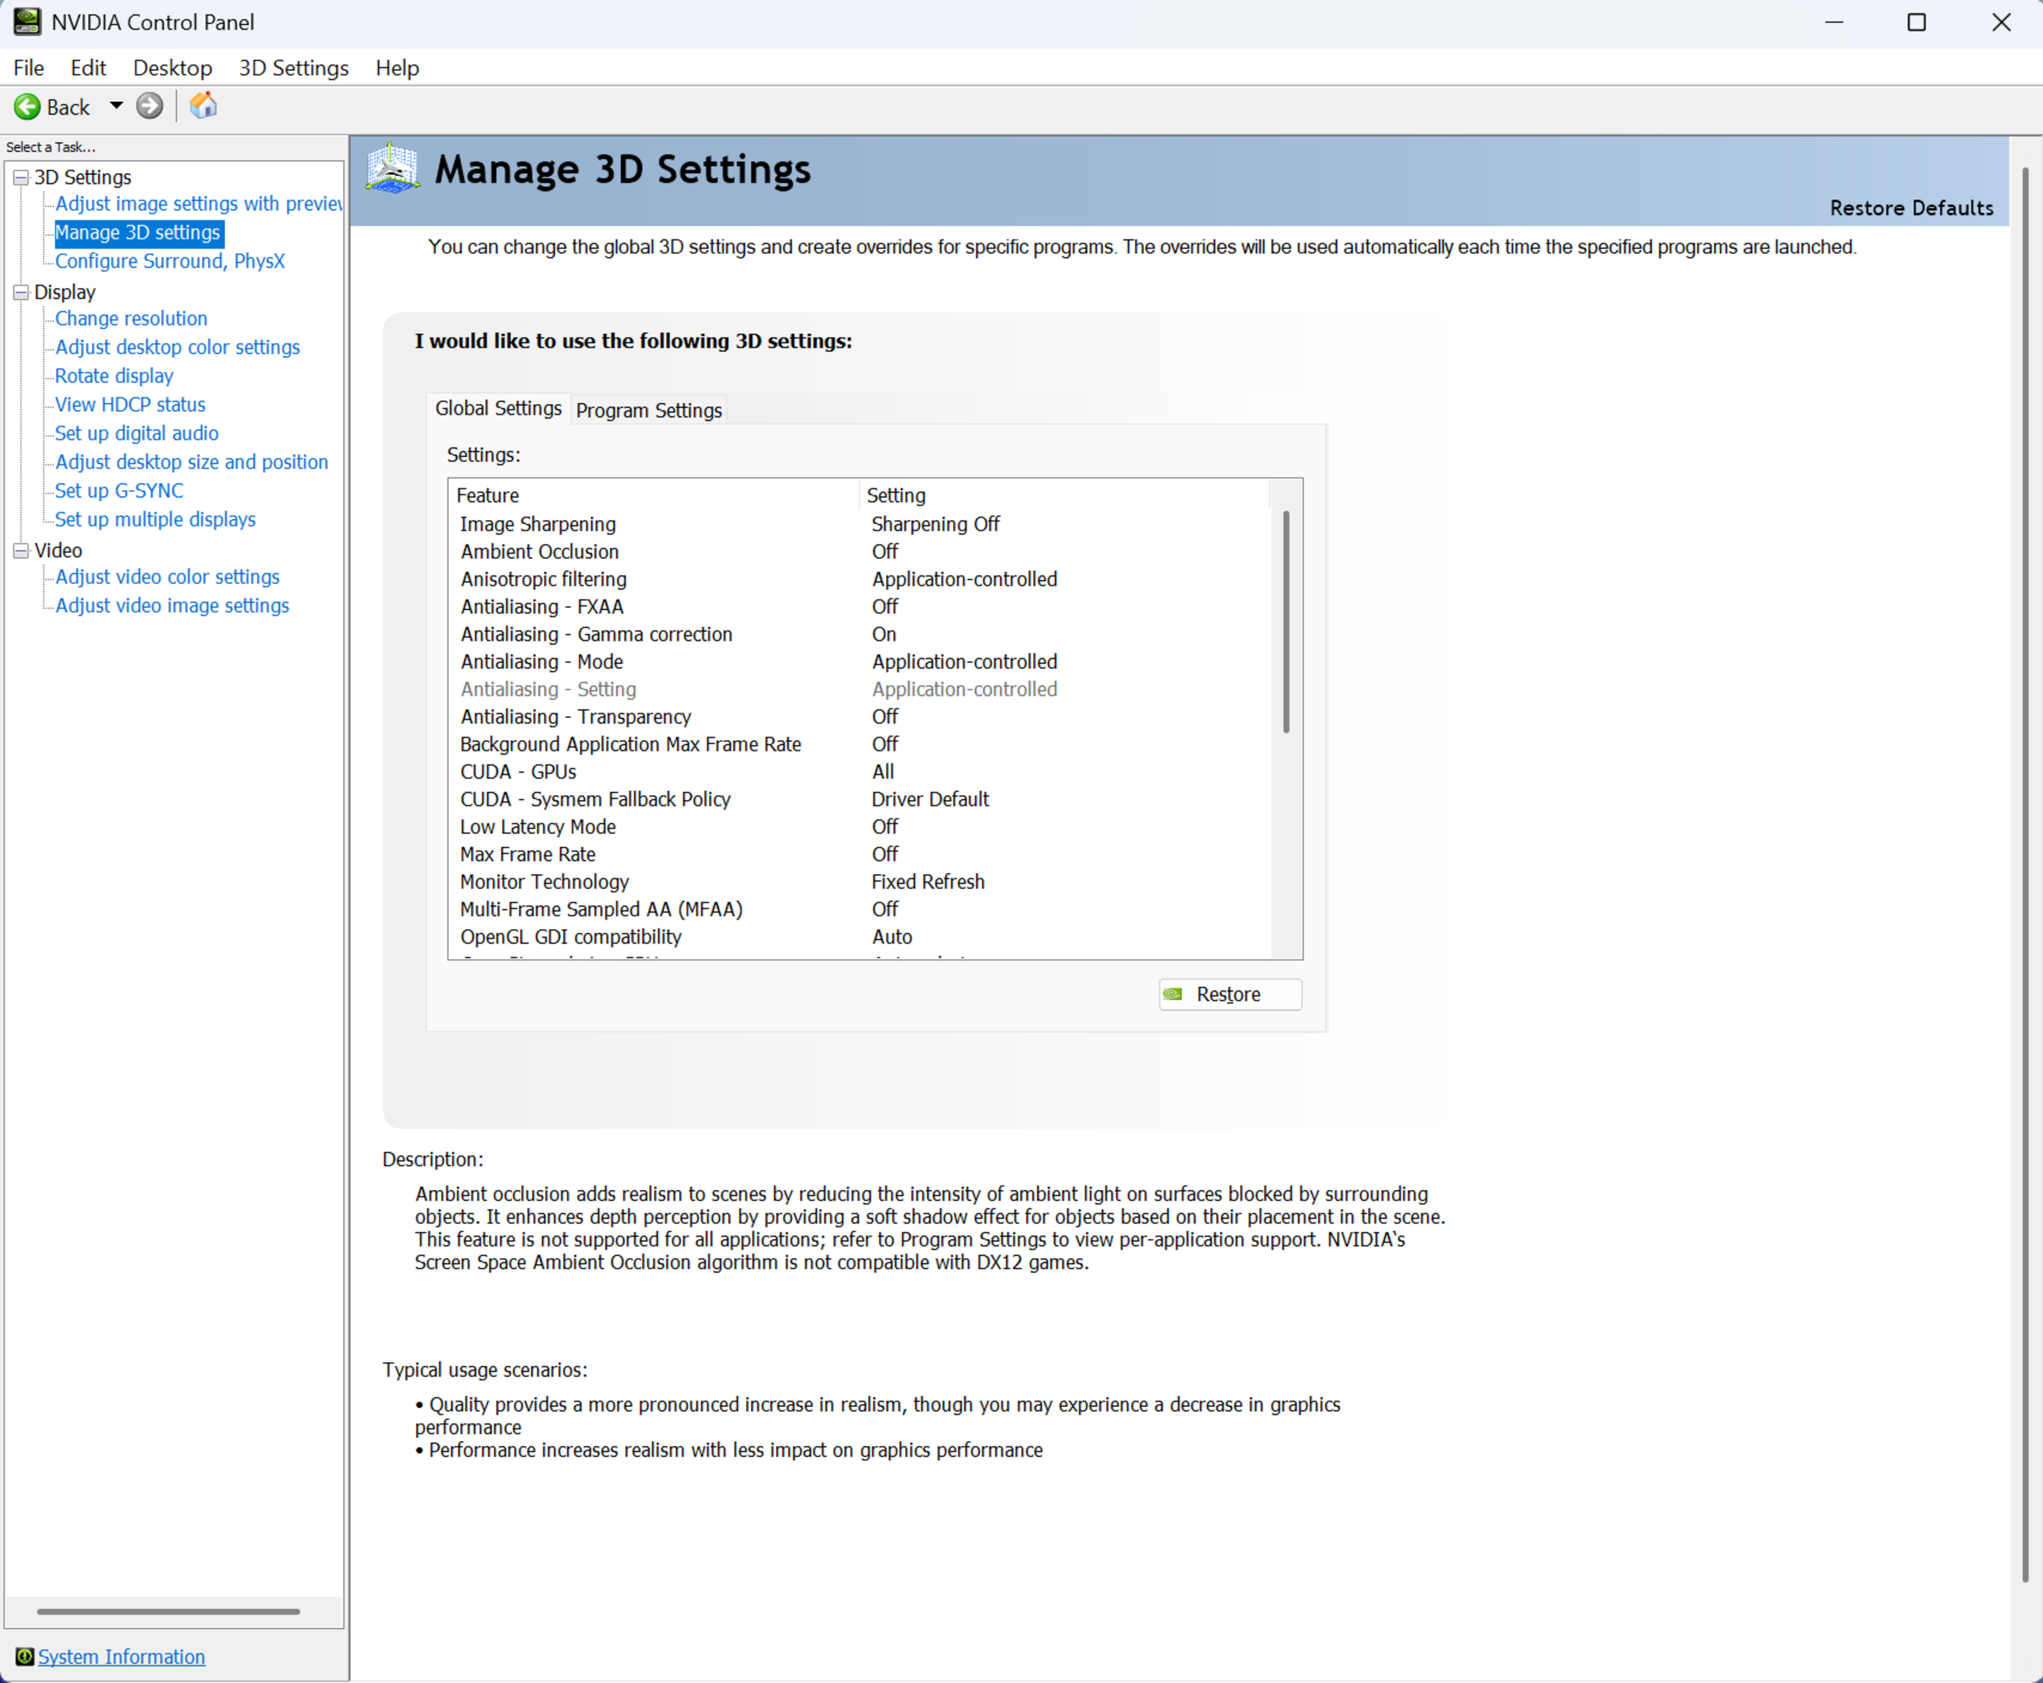Click the NVIDIA Control Panel title bar icon
Image resolution: width=2043 pixels, height=1683 pixels.
[27, 21]
